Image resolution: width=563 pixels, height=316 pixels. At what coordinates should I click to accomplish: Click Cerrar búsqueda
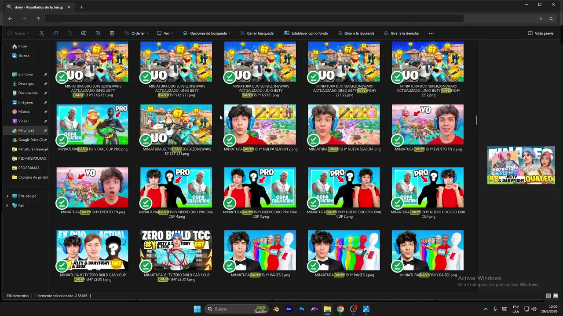(x=257, y=33)
